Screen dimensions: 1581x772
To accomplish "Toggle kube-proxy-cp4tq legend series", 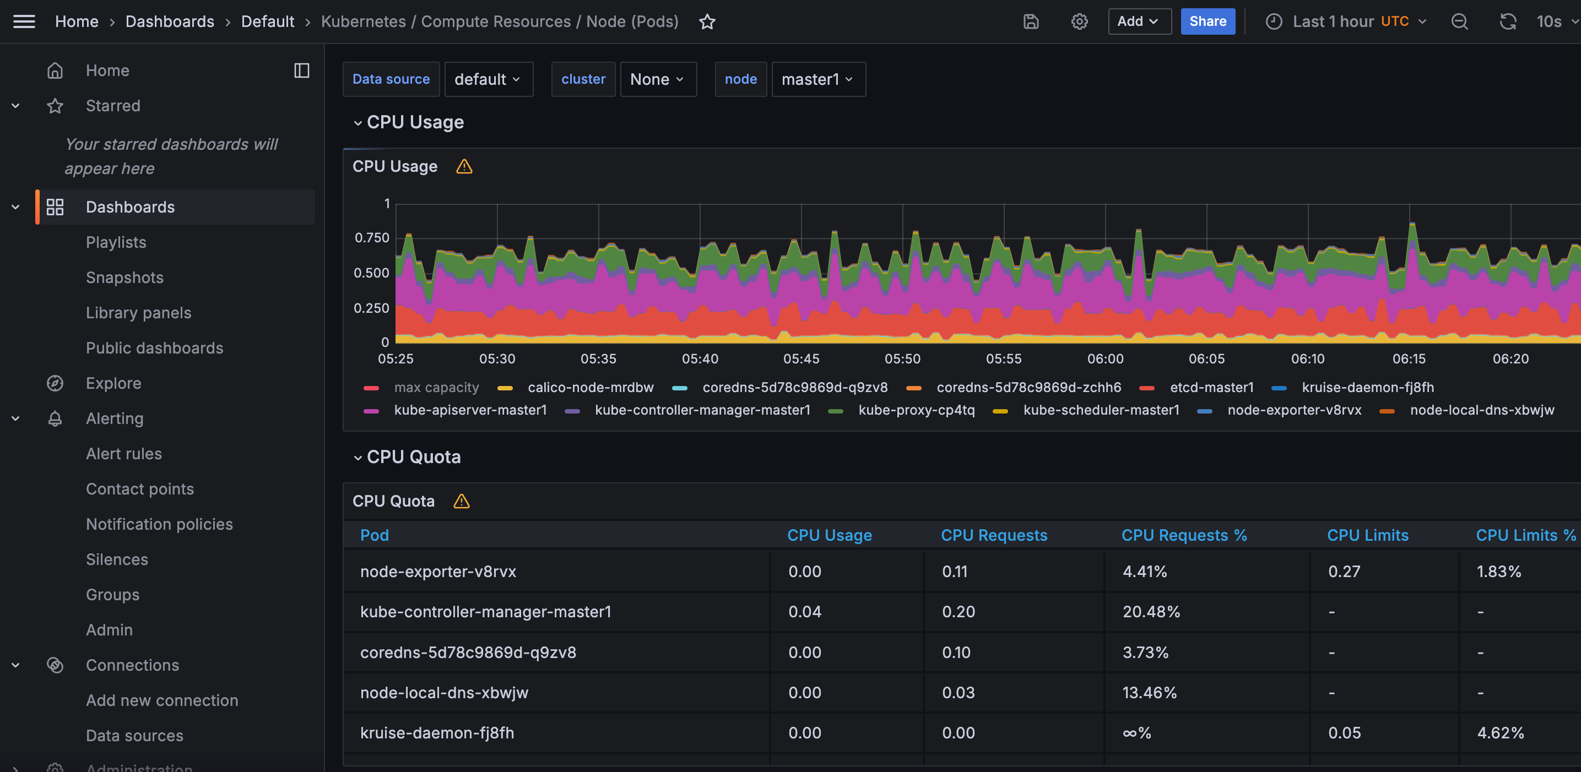I will coord(916,410).
